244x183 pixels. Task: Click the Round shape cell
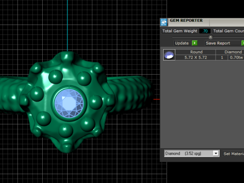196,52
